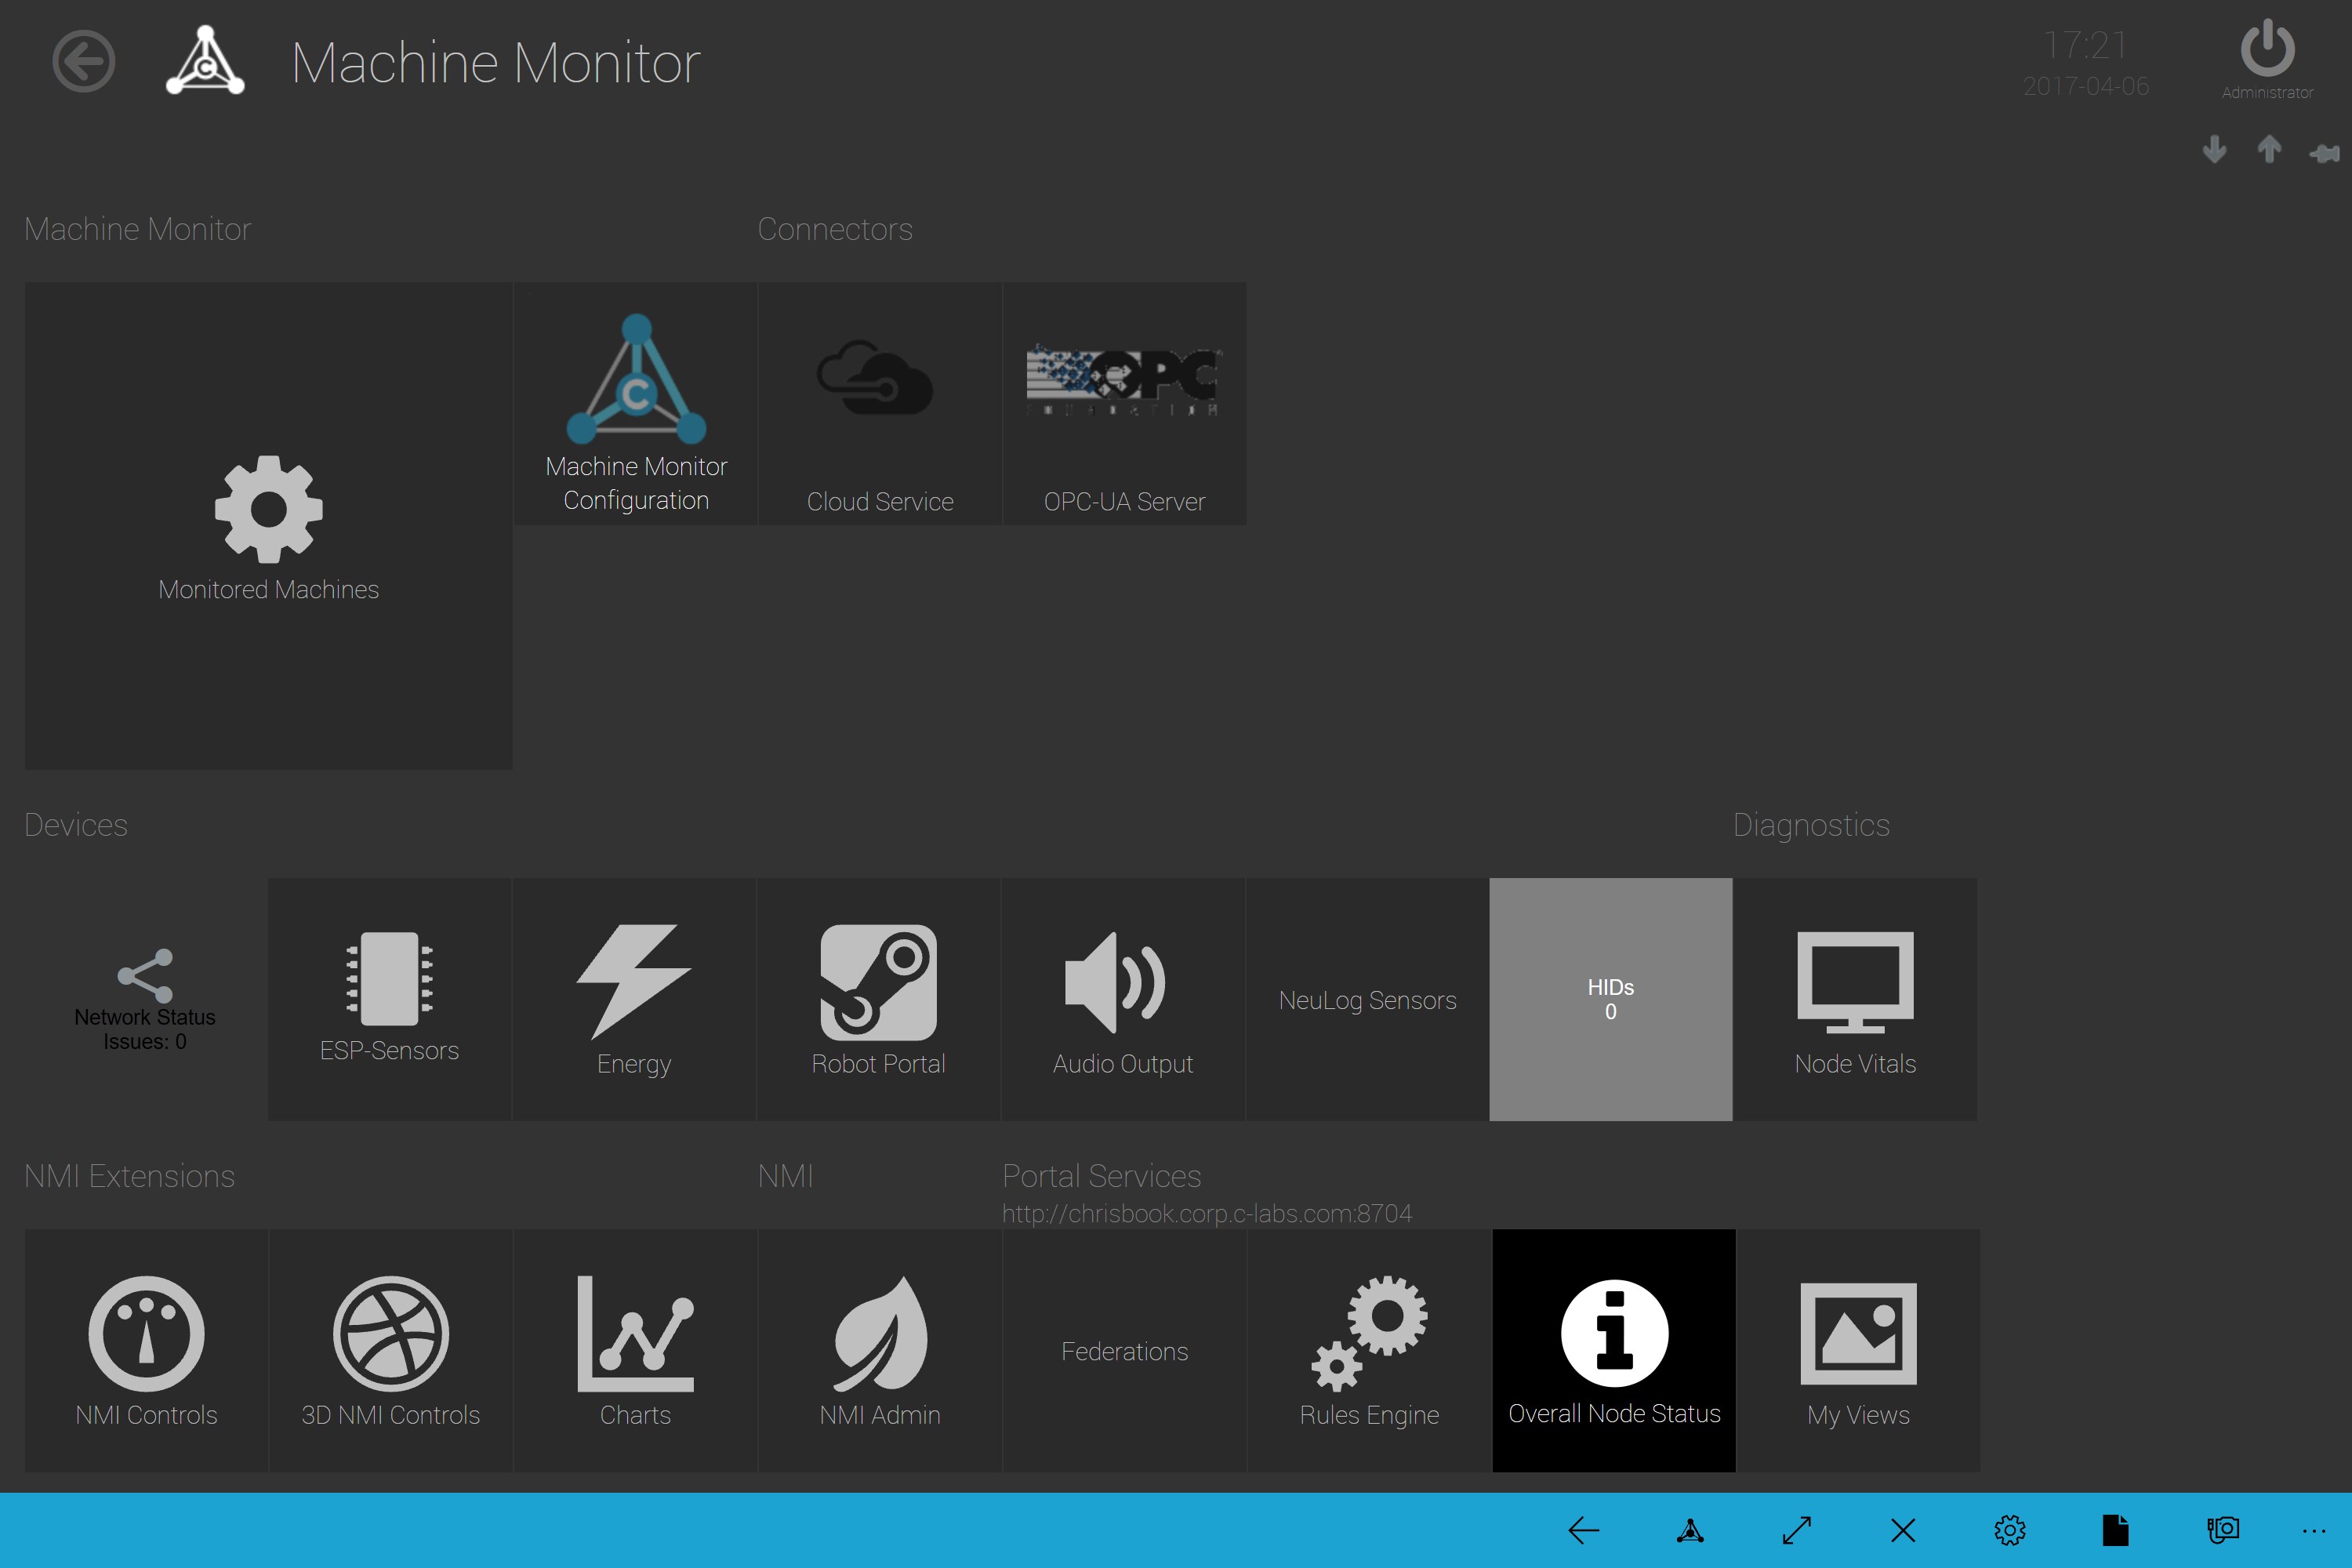Open the Energy lightning tile

tap(634, 999)
